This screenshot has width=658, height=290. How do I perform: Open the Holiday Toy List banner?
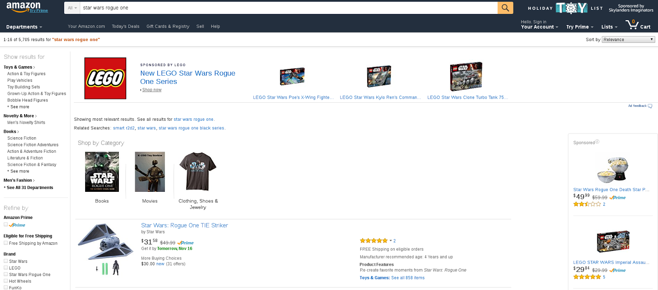565,8
